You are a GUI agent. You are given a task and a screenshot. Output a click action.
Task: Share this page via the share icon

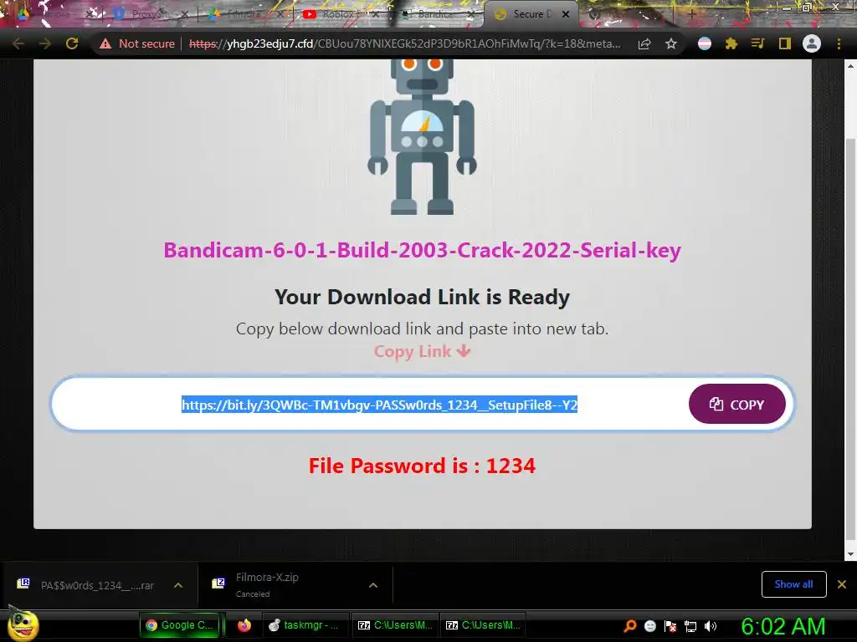coord(644,43)
